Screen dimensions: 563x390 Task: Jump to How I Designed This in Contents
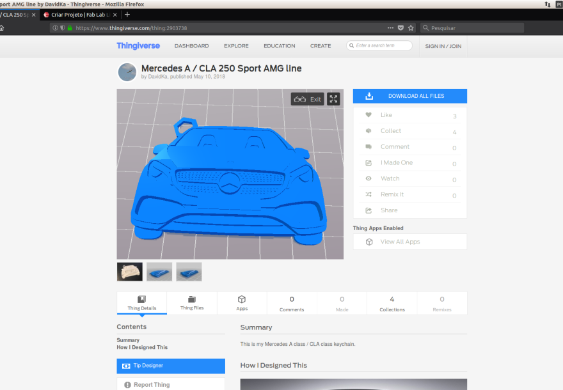[x=142, y=347]
